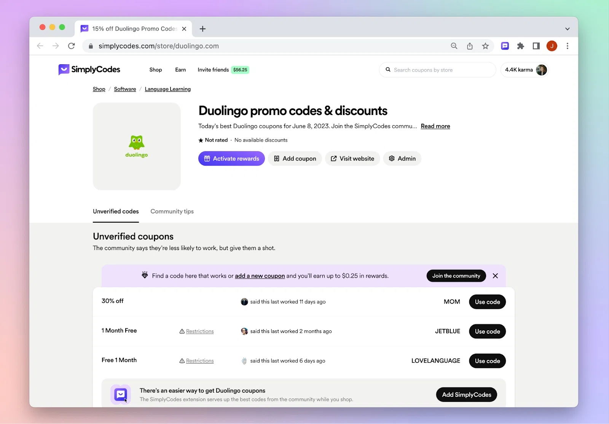Click the user profile photo avatar
The image size is (609, 424).
coord(541,70)
